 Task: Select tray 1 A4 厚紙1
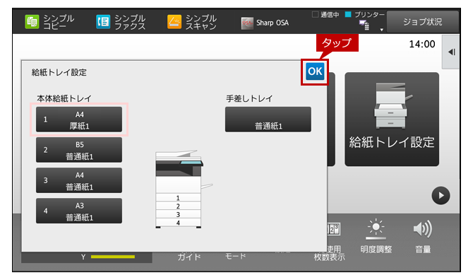(79, 119)
